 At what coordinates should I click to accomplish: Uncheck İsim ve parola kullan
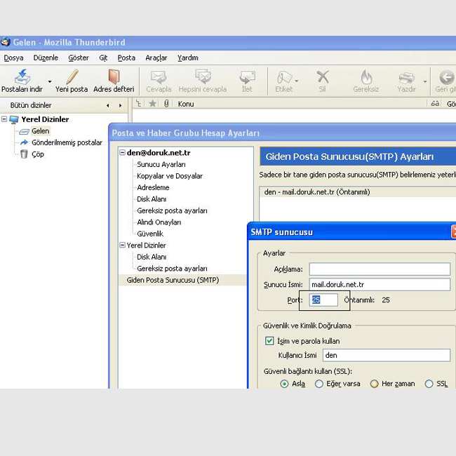(x=269, y=340)
